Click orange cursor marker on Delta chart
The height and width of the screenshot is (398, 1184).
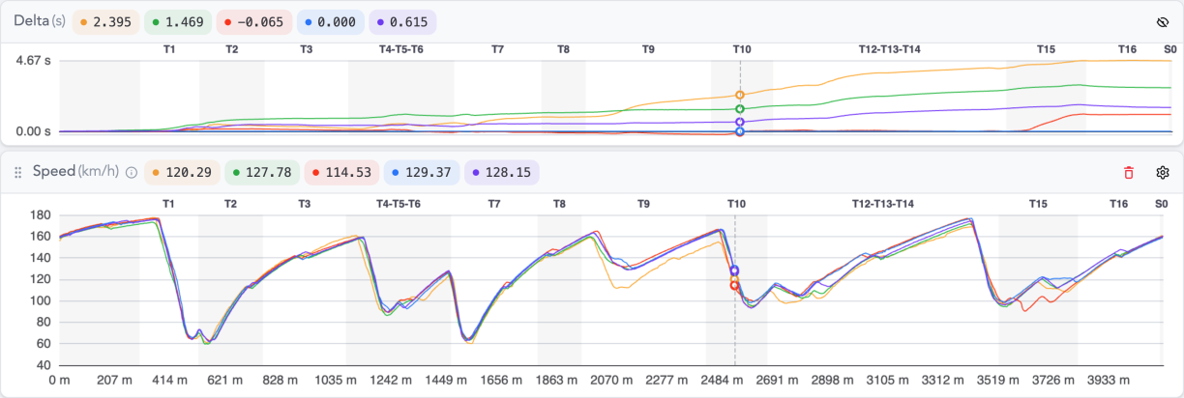(740, 95)
